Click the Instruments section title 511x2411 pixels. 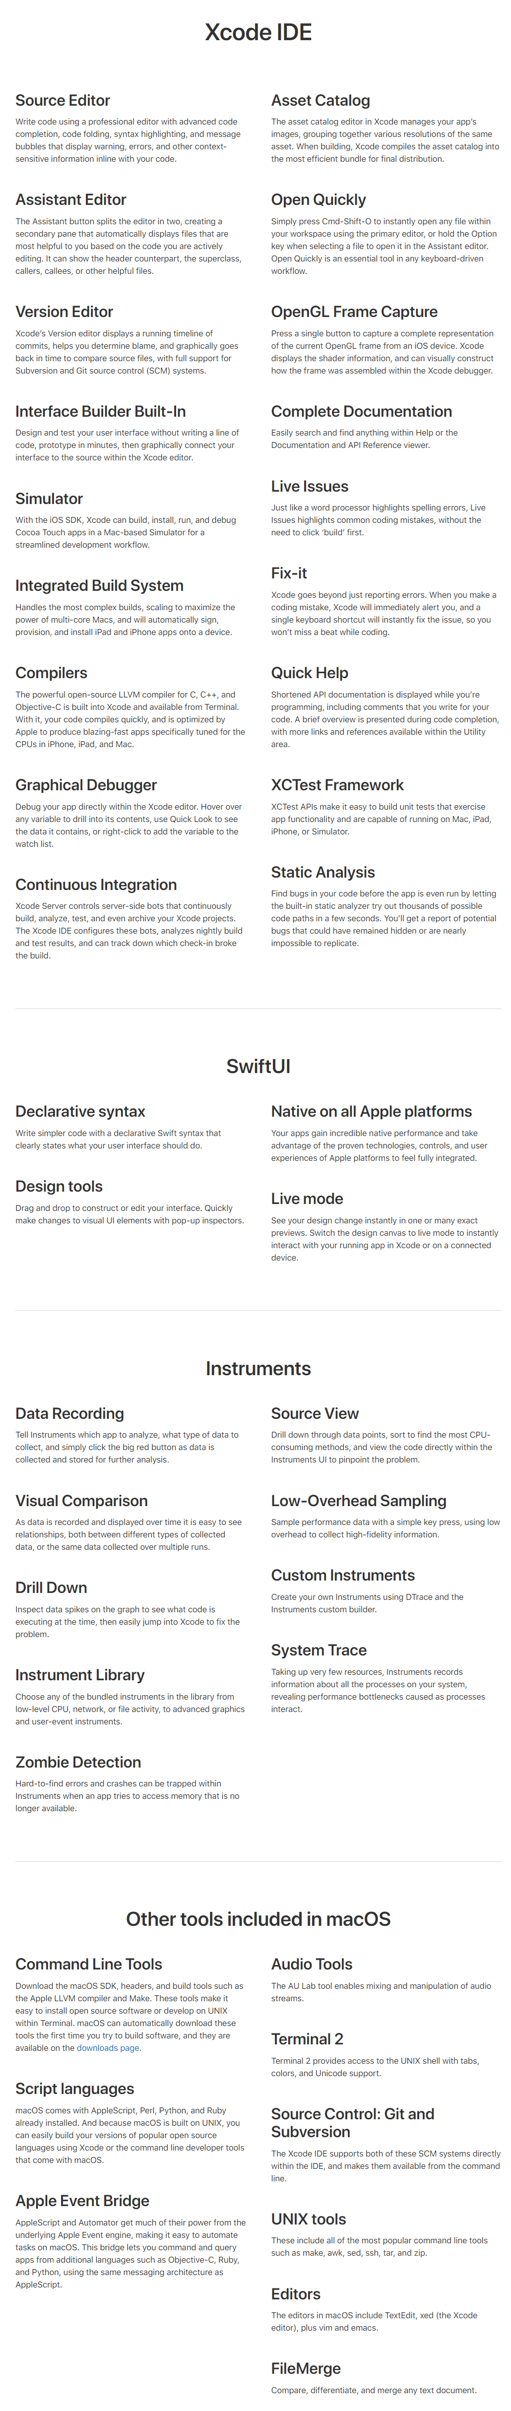pyautogui.click(x=257, y=1368)
